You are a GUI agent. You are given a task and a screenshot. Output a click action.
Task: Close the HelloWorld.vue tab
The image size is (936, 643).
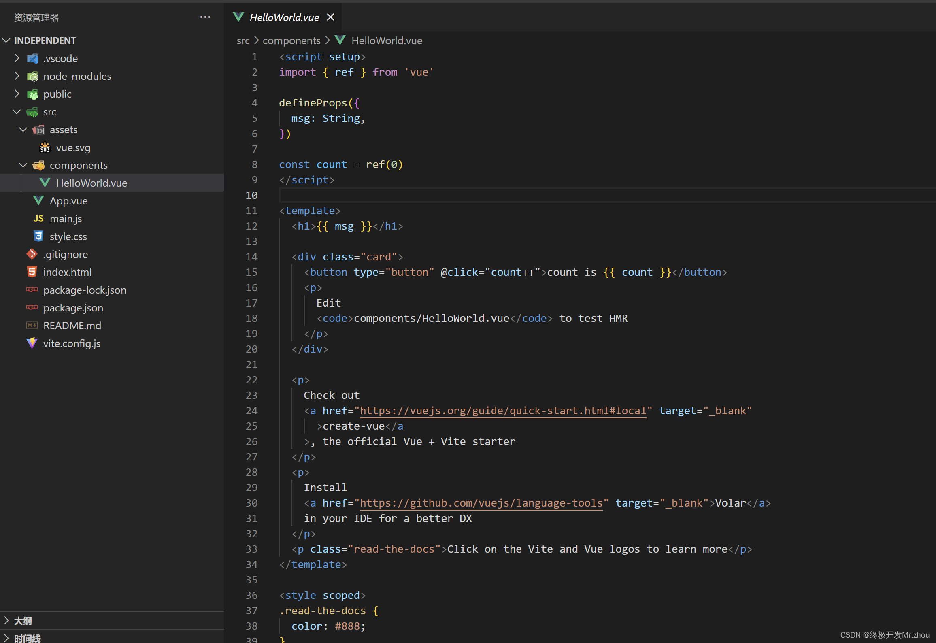[x=330, y=17]
